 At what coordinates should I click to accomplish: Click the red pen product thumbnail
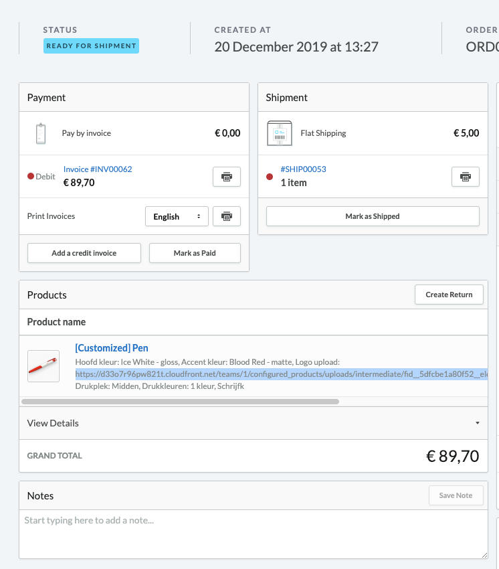(x=43, y=366)
